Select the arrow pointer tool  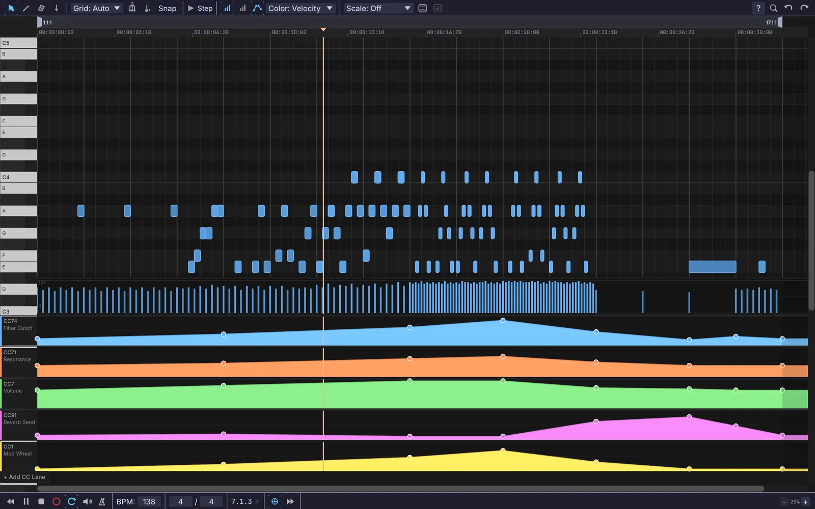click(11, 8)
